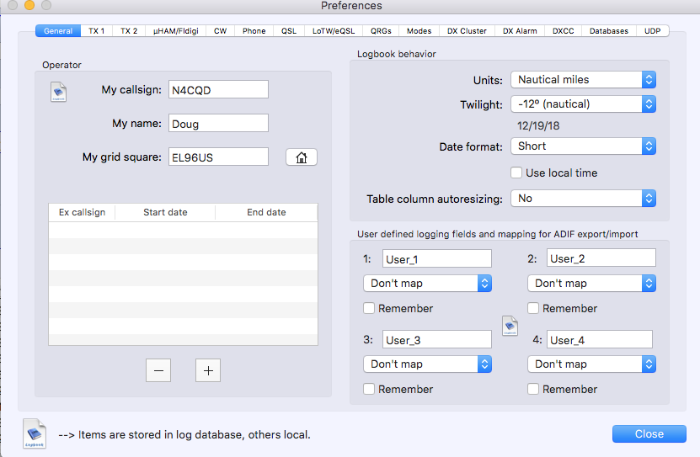Click the logbook icon next to My callsign
Image resolution: width=700 pixels, height=457 pixels.
pos(58,92)
